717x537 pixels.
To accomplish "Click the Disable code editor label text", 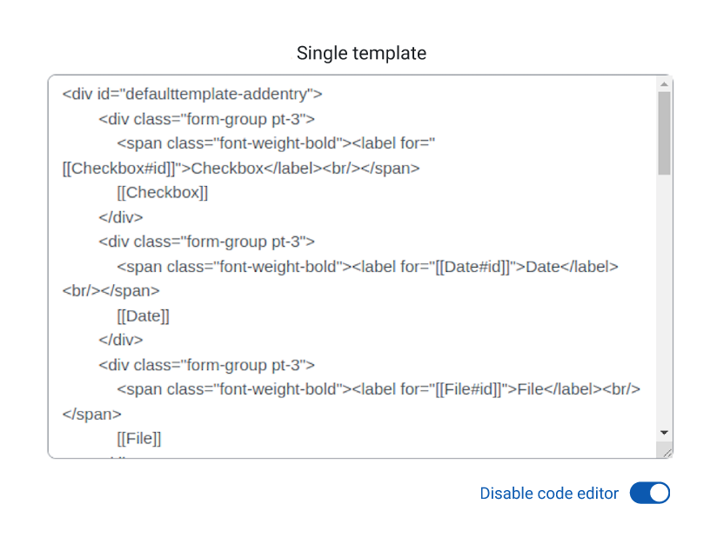I will pos(549,494).
